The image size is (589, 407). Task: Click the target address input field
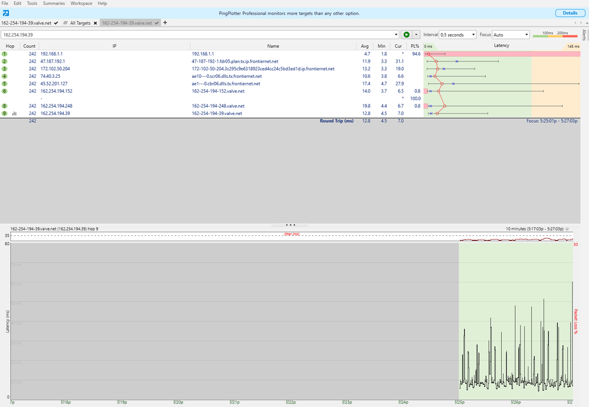197,35
